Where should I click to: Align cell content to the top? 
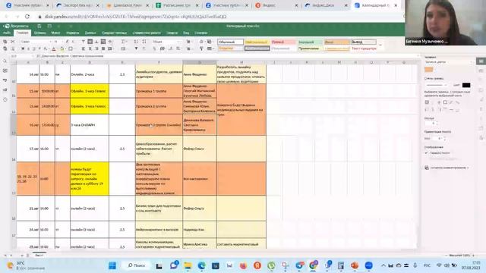click(x=84, y=42)
